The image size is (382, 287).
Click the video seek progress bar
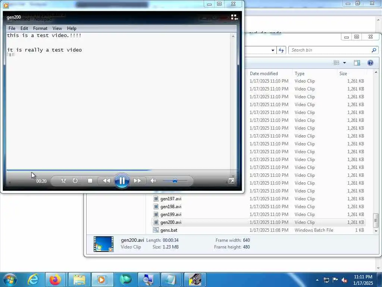pos(121,170)
